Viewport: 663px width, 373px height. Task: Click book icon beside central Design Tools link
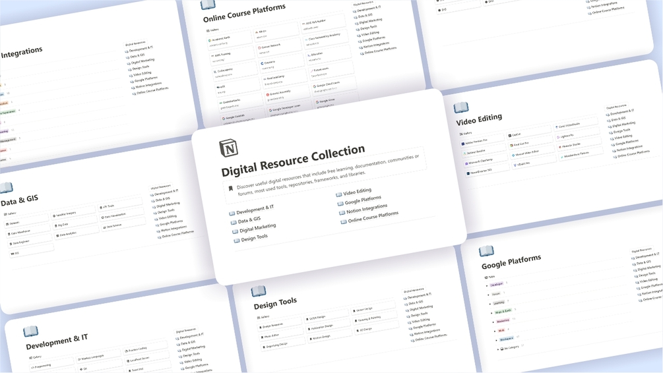click(237, 241)
